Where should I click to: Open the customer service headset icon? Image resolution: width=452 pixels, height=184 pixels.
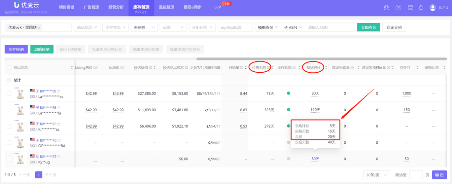(x=386, y=7)
